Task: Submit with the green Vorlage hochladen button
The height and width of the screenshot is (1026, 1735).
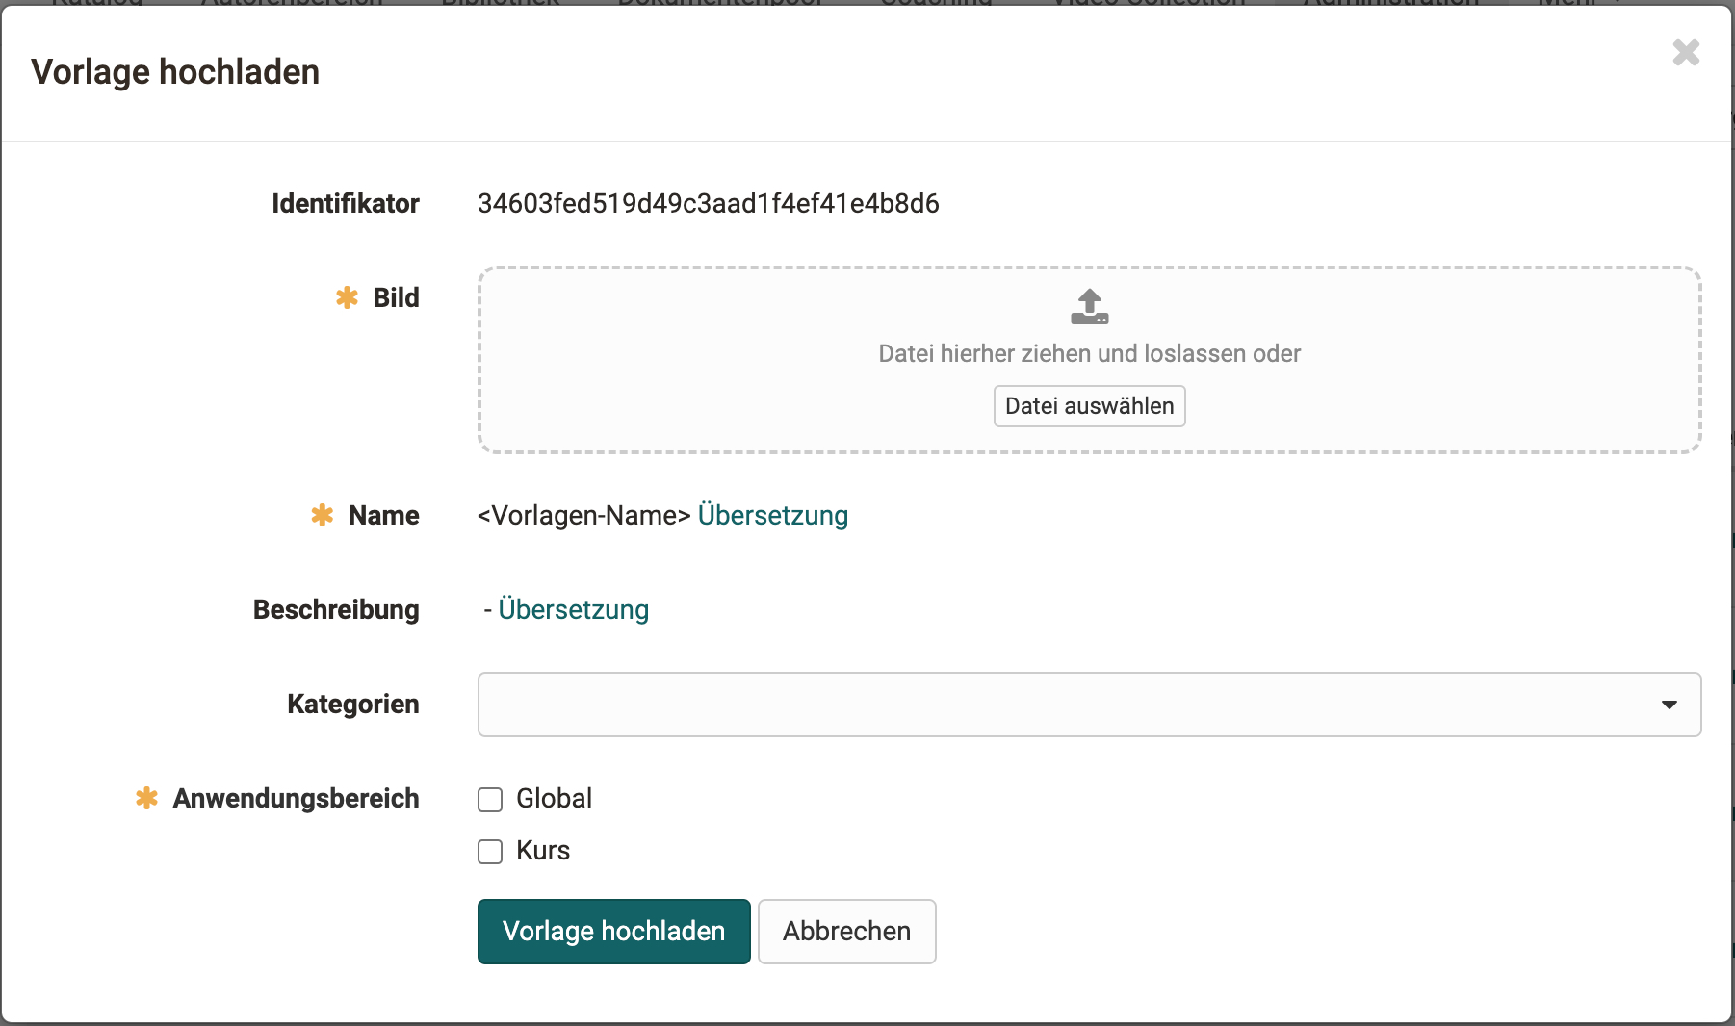Action: point(613,932)
